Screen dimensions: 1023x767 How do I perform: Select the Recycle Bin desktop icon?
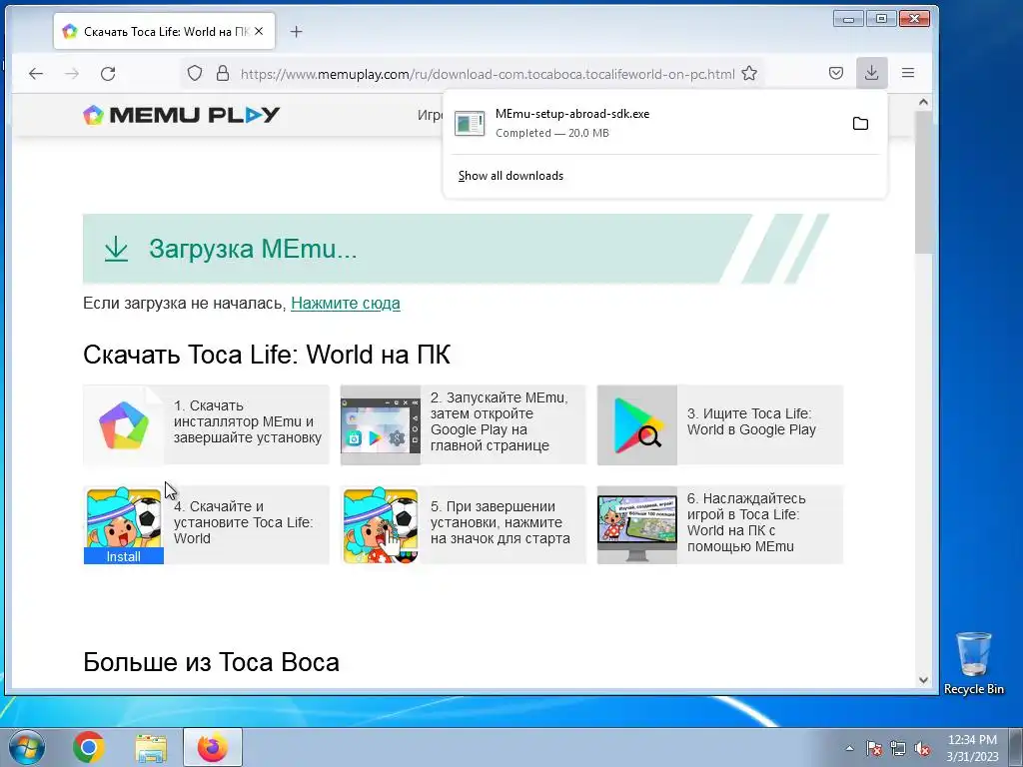point(973,663)
